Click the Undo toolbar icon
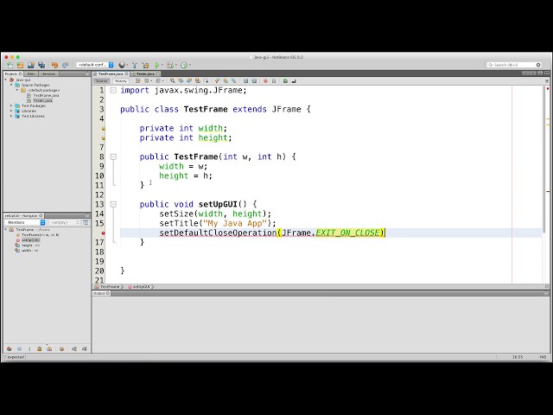Viewport: 553px width, 415px height. click(x=54, y=66)
